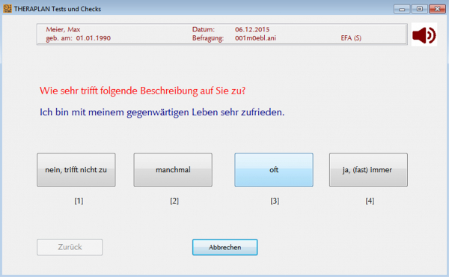This screenshot has width=449, height=277.
Task: Click the red question "Wie sehr trifft..."
Action: click(x=142, y=91)
